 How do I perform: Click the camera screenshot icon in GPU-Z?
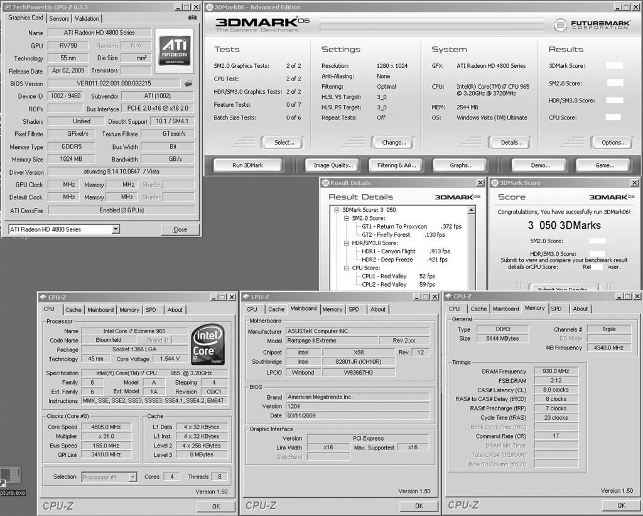click(192, 18)
